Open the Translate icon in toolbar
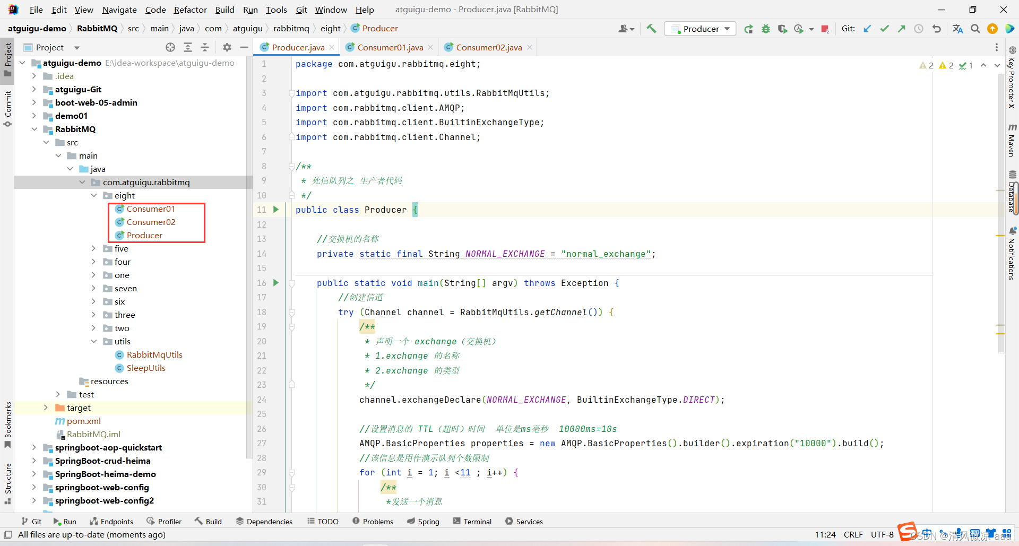 click(x=958, y=29)
